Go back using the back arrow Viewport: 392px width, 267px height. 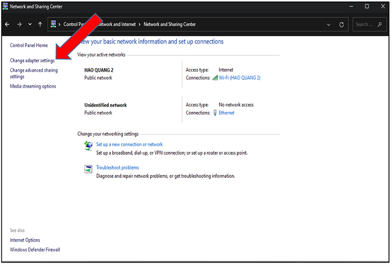click(7, 24)
